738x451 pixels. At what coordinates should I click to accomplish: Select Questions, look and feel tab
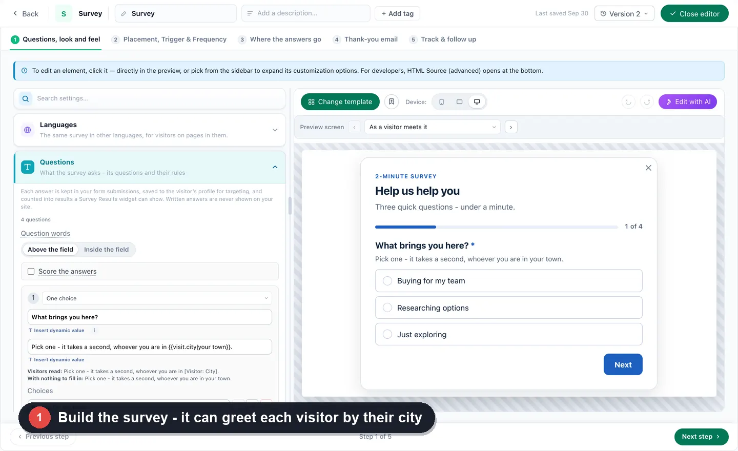pos(55,39)
